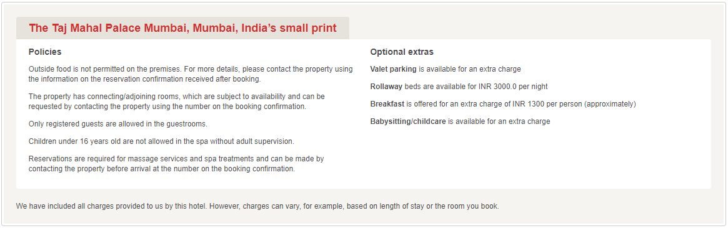Click the Babysitting/childcare bold label
The width and height of the screenshot is (728, 228).
(408, 121)
